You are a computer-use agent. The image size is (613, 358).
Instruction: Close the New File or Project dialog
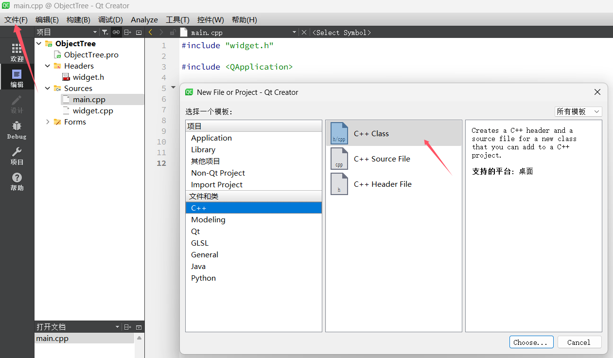coord(597,92)
